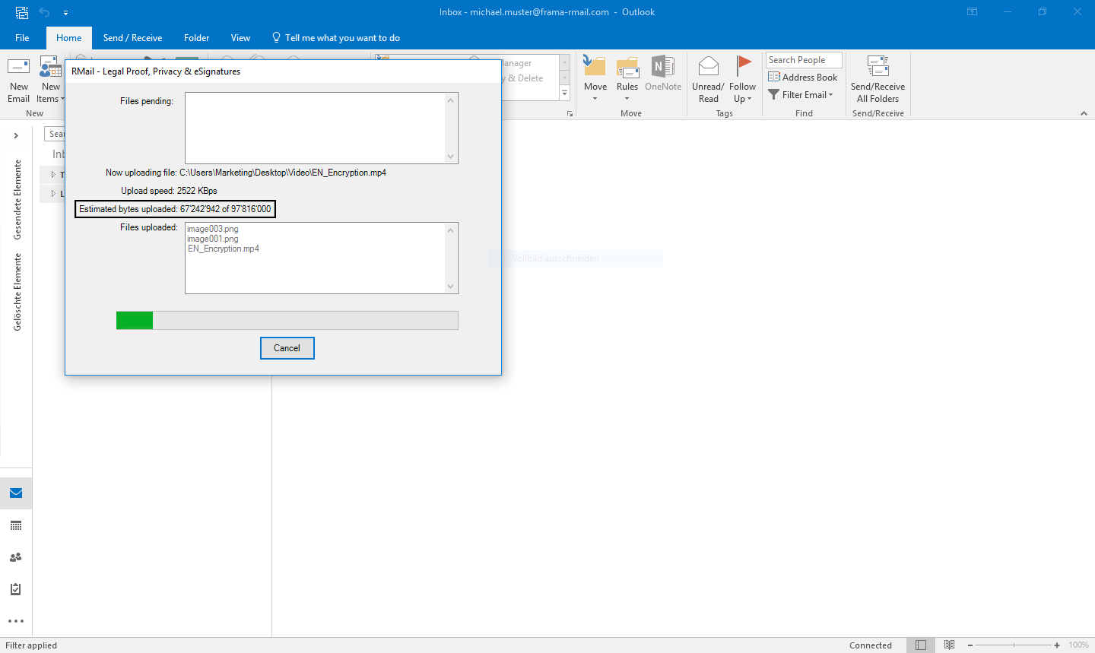The height and width of the screenshot is (653, 1095).
Task: Switch to the View tab
Action: coord(240,38)
